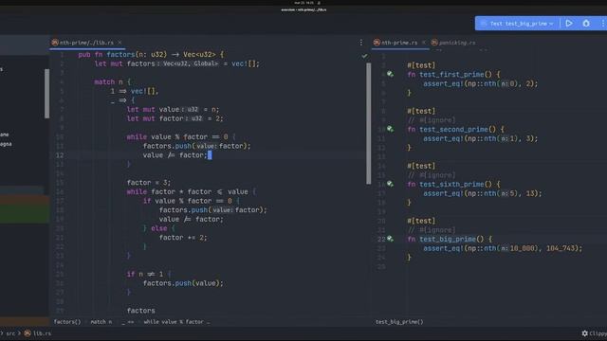Click the 'if n != 1' line
The image size is (607, 341).
[149, 274]
